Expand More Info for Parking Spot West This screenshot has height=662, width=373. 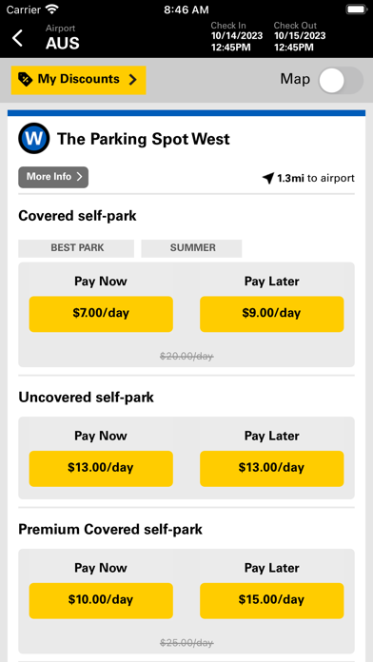click(x=53, y=177)
